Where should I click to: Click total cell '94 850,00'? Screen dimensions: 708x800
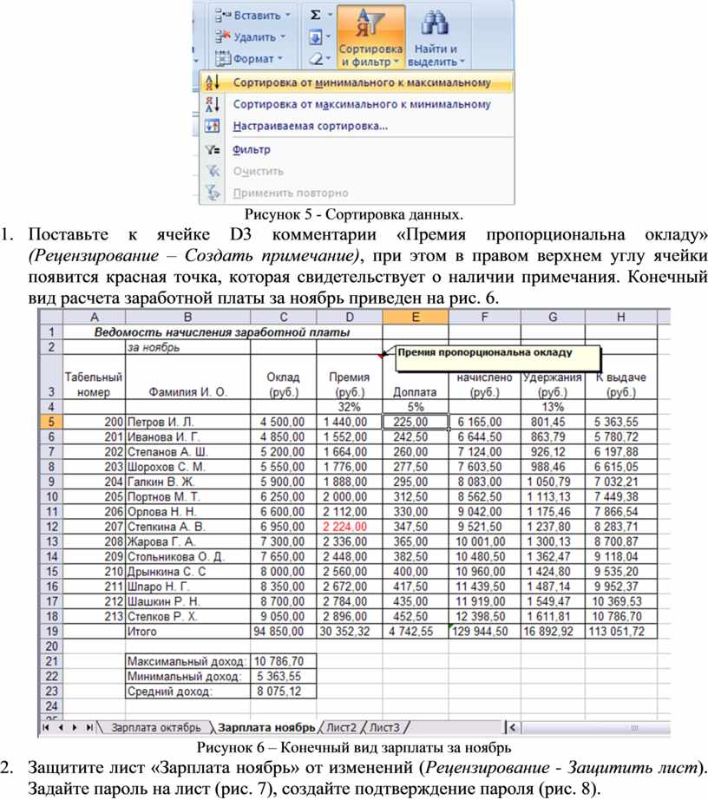[x=284, y=631]
